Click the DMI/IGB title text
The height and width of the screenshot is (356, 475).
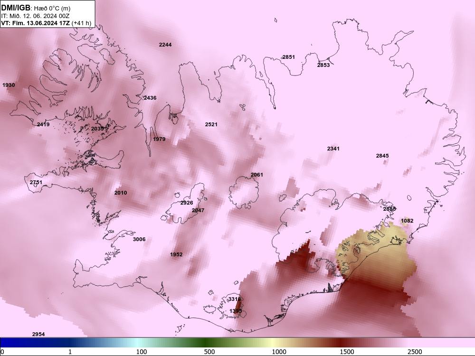(16, 8)
